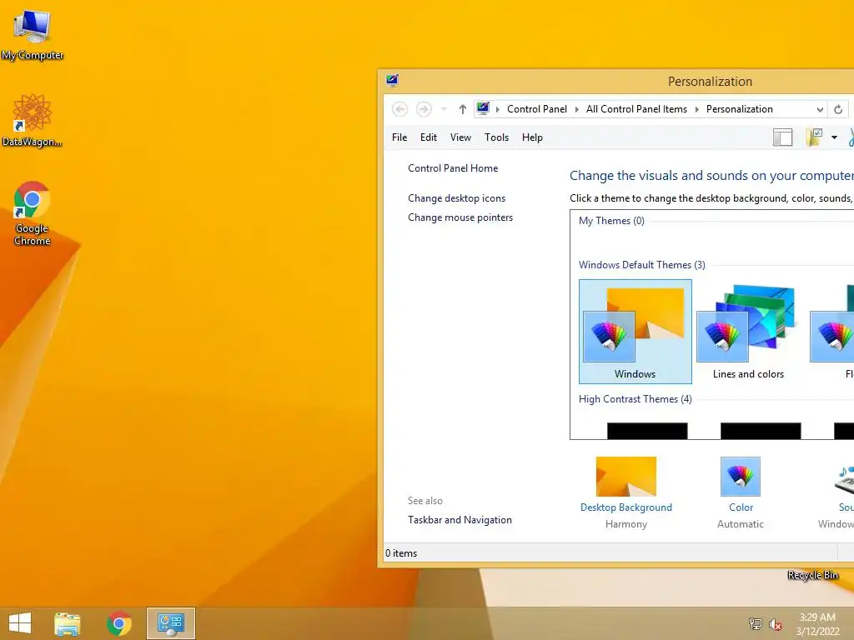Open the View menu
Viewport: 854px width, 640px height.
[x=460, y=137]
